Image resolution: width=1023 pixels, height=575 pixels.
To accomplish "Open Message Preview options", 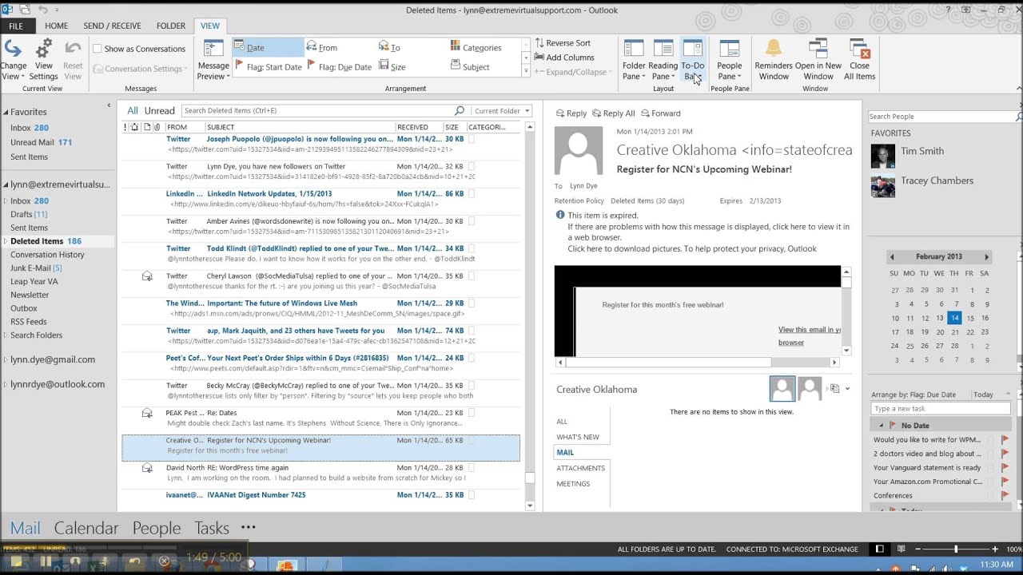I will pos(213,60).
